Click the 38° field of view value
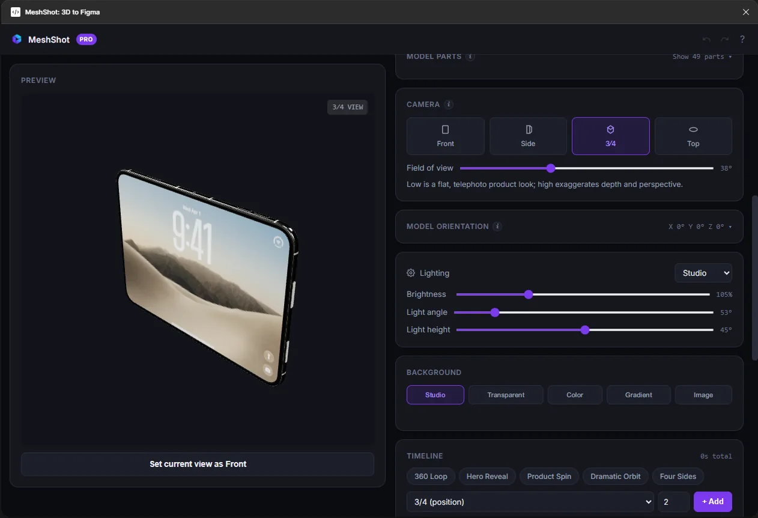This screenshot has width=758, height=518. [726, 168]
